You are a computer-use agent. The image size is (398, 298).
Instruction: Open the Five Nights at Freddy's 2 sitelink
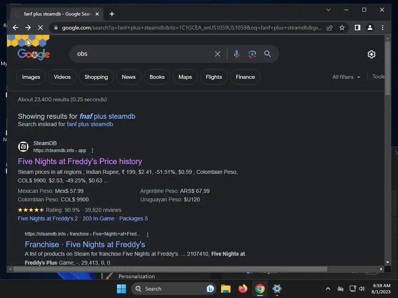(48, 218)
